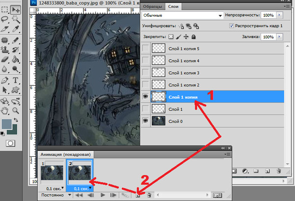Delete the selected animation frame
The width and height of the screenshot is (295, 201).
point(149,195)
